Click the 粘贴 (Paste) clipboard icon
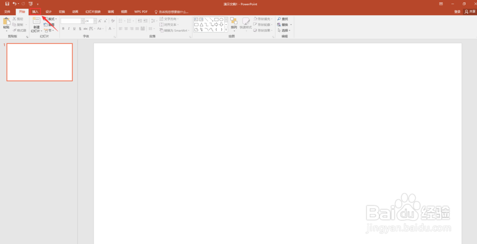The image size is (477, 244). pos(6,21)
